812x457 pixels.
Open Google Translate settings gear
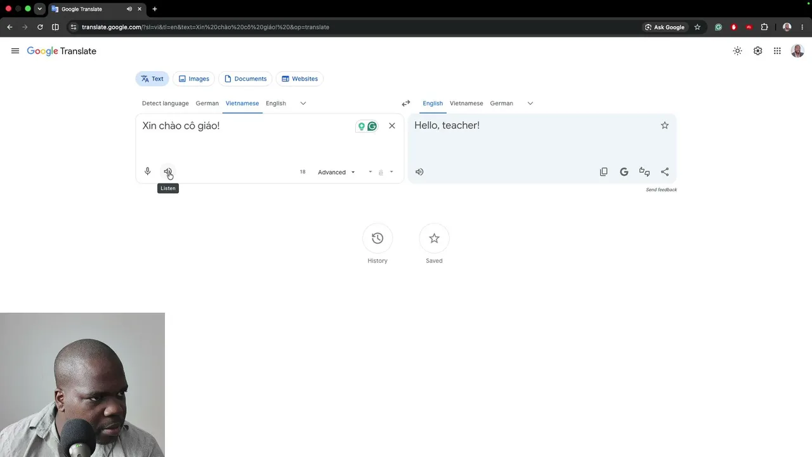[x=757, y=51]
